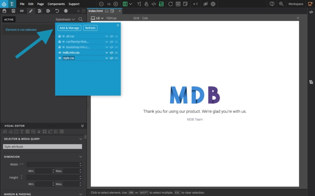Click the magnifier search icon at top right
Screen dimensions: 315x196
coord(281,4)
